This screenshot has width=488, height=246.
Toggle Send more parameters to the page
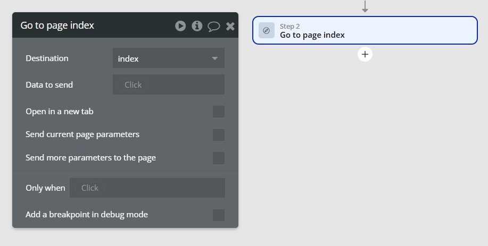pyautogui.click(x=219, y=158)
